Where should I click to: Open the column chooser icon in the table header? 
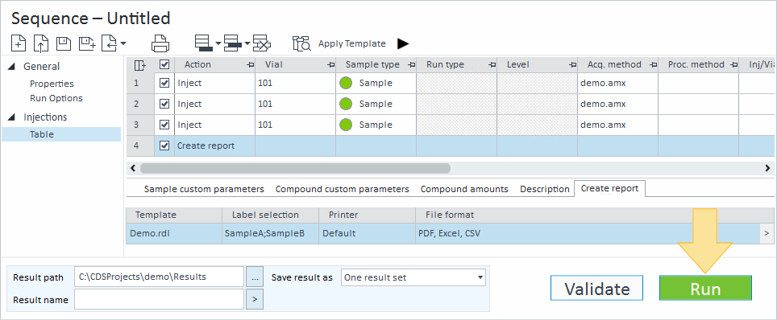coord(140,65)
